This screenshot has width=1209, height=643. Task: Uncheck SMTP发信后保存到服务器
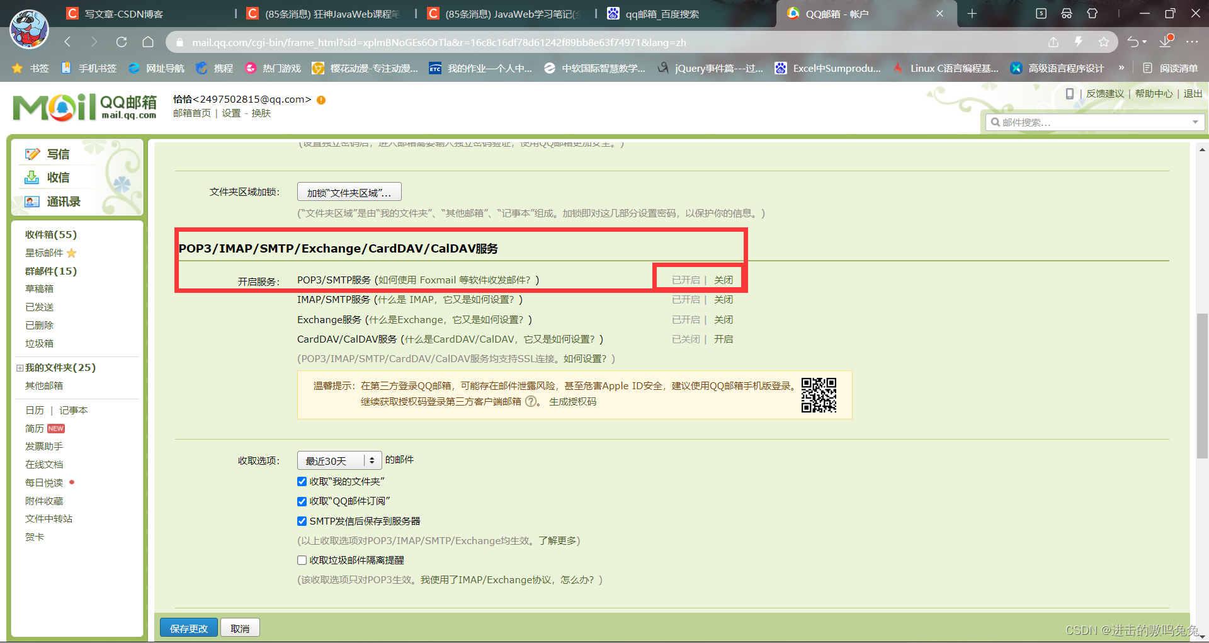click(x=302, y=521)
